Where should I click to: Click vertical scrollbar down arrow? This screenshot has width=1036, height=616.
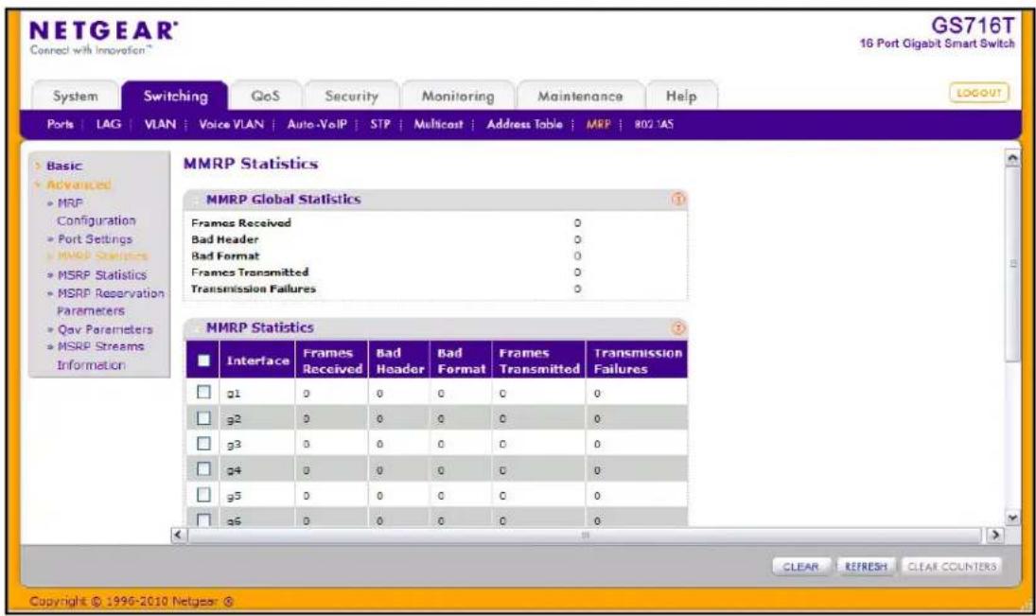pyautogui.click(x=1011, y=518)
